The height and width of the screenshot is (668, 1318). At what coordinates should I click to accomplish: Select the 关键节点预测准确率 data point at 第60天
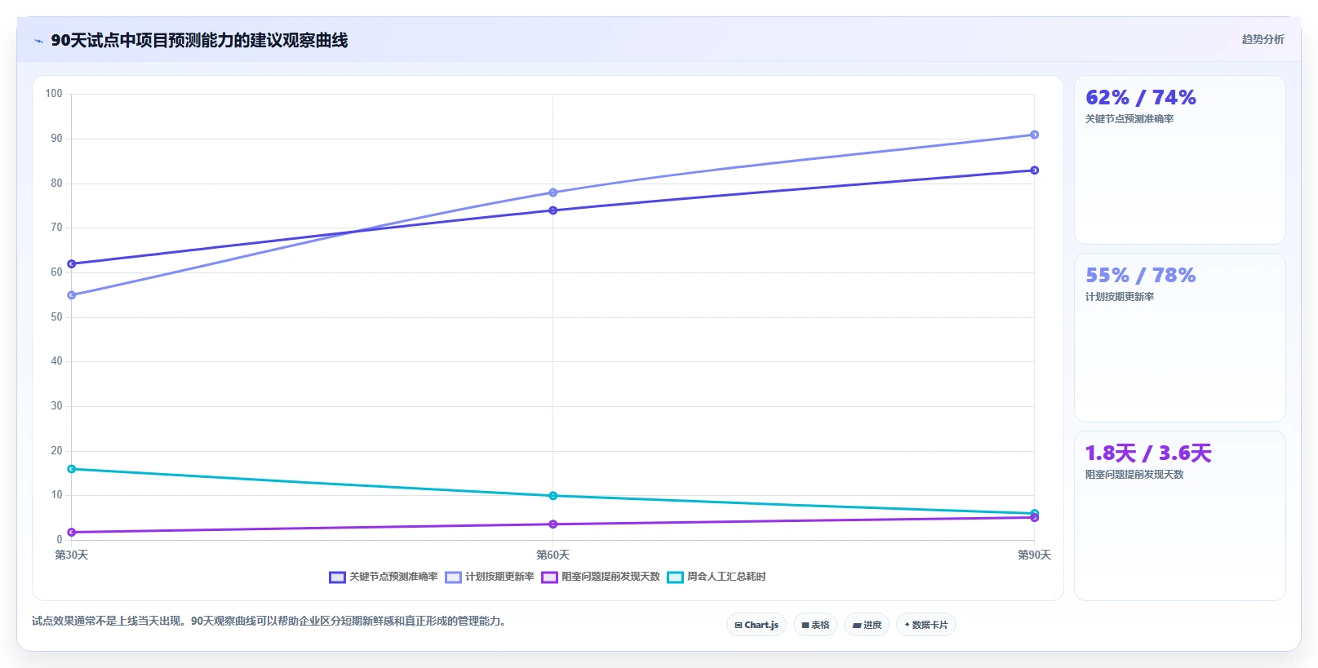pyautogui.click(x=553, y=210)
